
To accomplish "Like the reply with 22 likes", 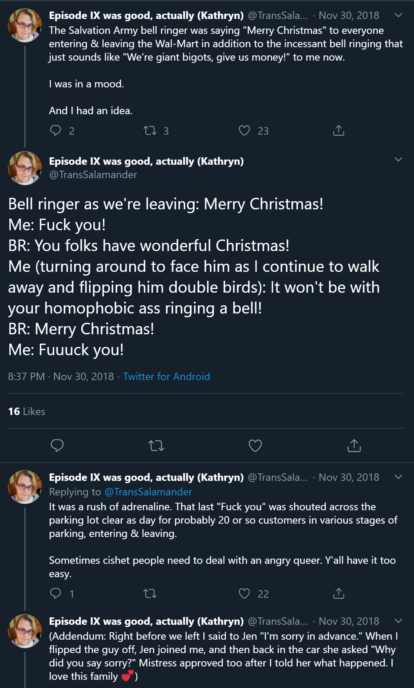I will (244, 594).
